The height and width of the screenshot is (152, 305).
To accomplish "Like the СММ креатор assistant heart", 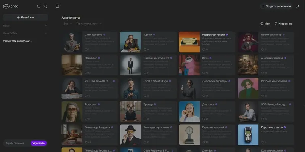I will click(86, 50).
